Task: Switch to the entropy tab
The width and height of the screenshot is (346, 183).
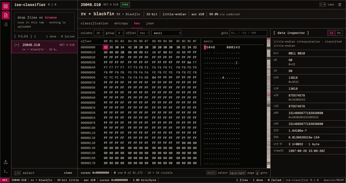Action: point(121,23)
